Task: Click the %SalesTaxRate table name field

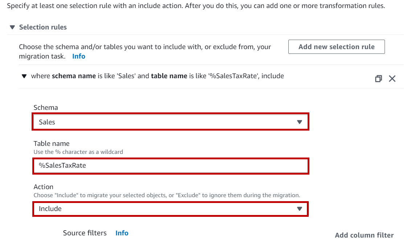Action: click(x=171, y=166)
